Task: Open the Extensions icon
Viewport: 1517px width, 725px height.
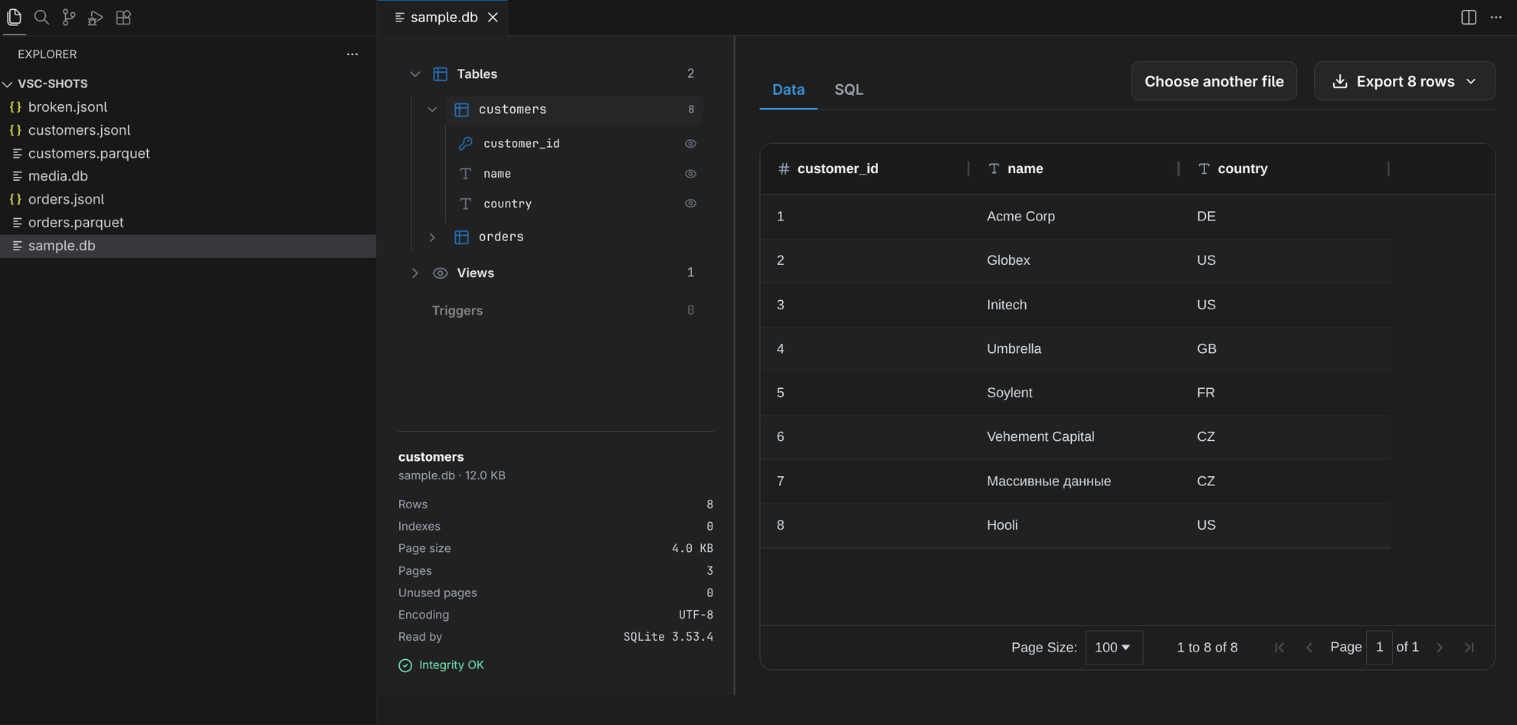Action: (x=123, y=17)
